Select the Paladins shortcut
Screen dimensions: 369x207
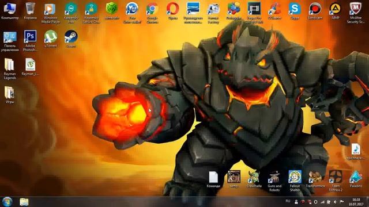point(356,179)
